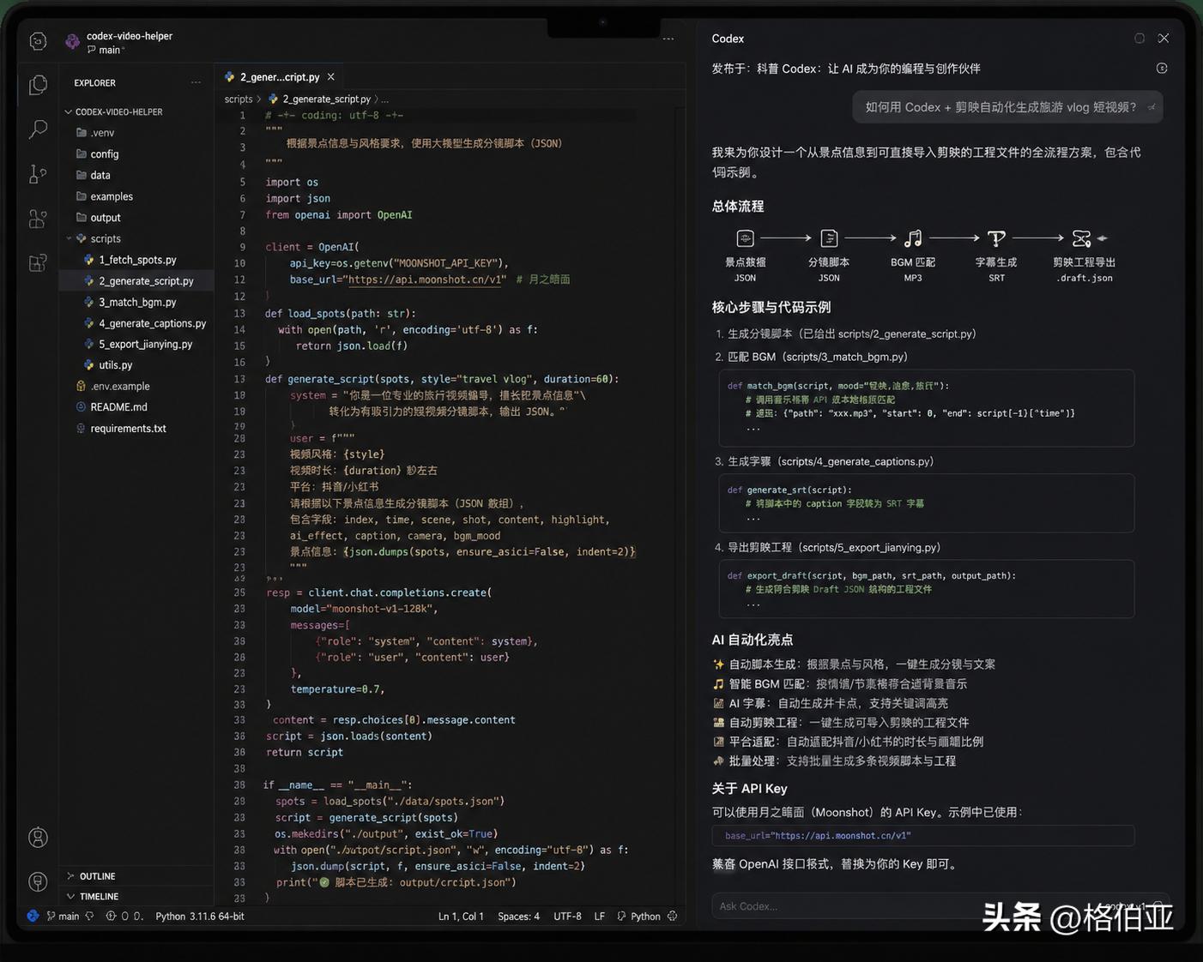This screenshot has width=1203, height=962.
Task: Select Python 3.11.6 64-bit interpreter in status bar
Action: [200, 917]
